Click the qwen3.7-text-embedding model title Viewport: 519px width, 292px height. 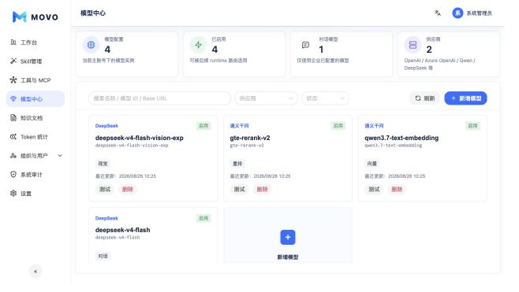pos(401,138)
